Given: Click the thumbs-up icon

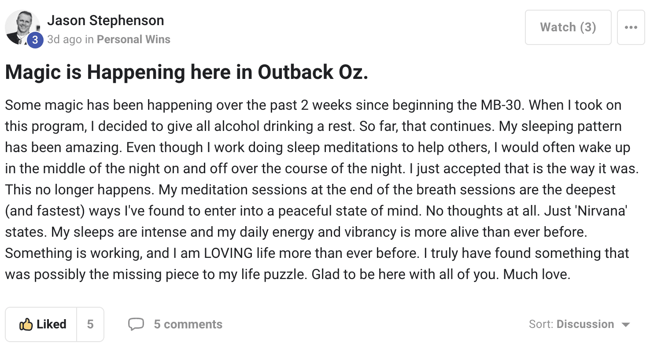Looking at the screenshot, I should [x=26, y=325].
